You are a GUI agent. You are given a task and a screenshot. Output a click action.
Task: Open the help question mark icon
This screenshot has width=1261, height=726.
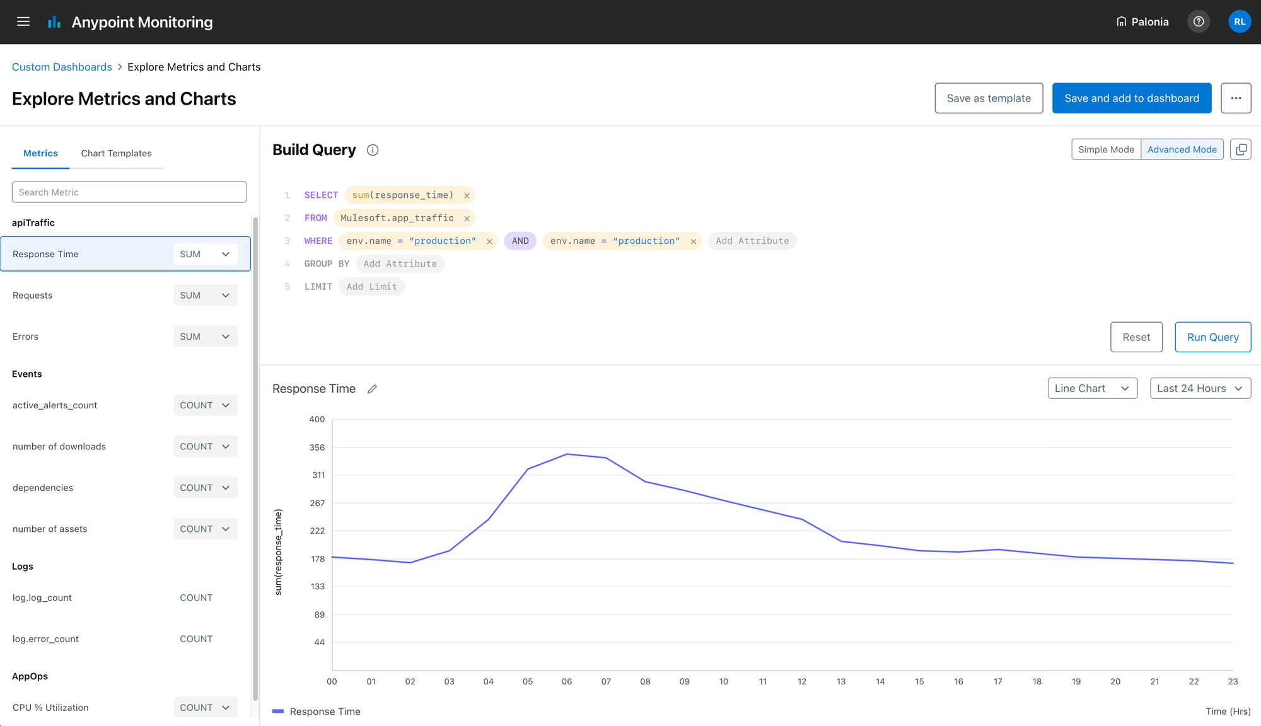[1199, 22]
